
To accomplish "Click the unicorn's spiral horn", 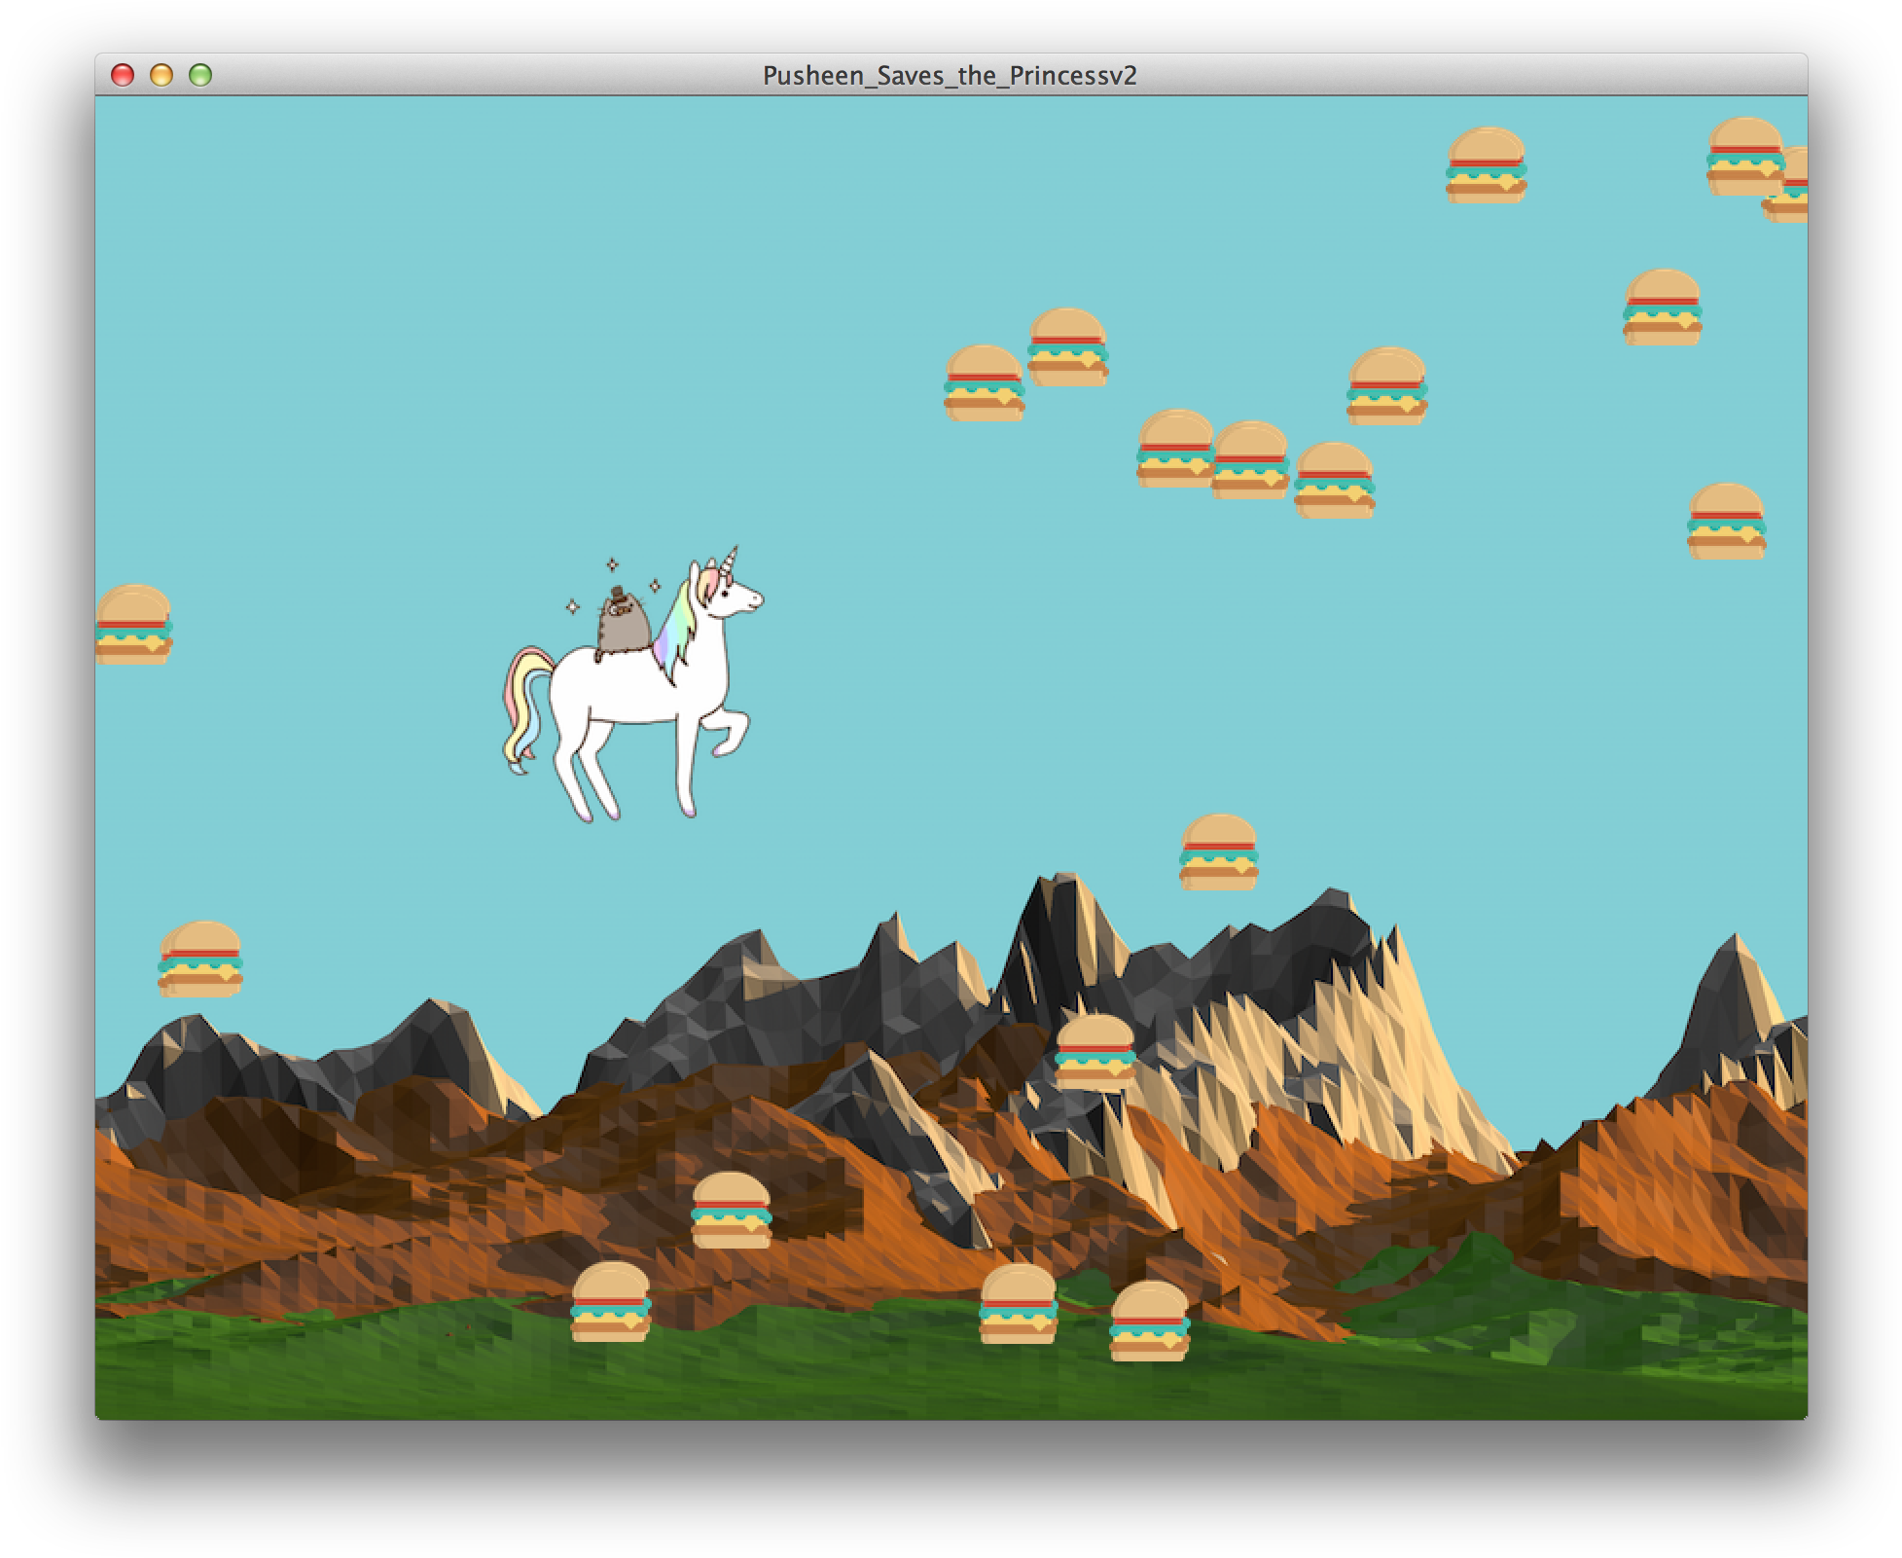I will [730, 560].
